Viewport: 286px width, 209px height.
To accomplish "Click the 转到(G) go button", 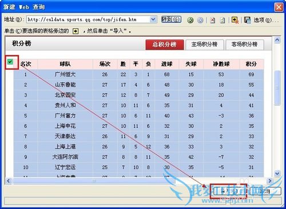I will 171,19.
